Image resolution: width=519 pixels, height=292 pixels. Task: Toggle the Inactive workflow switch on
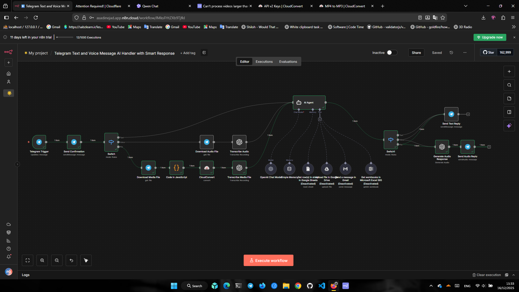click(392, 53)
